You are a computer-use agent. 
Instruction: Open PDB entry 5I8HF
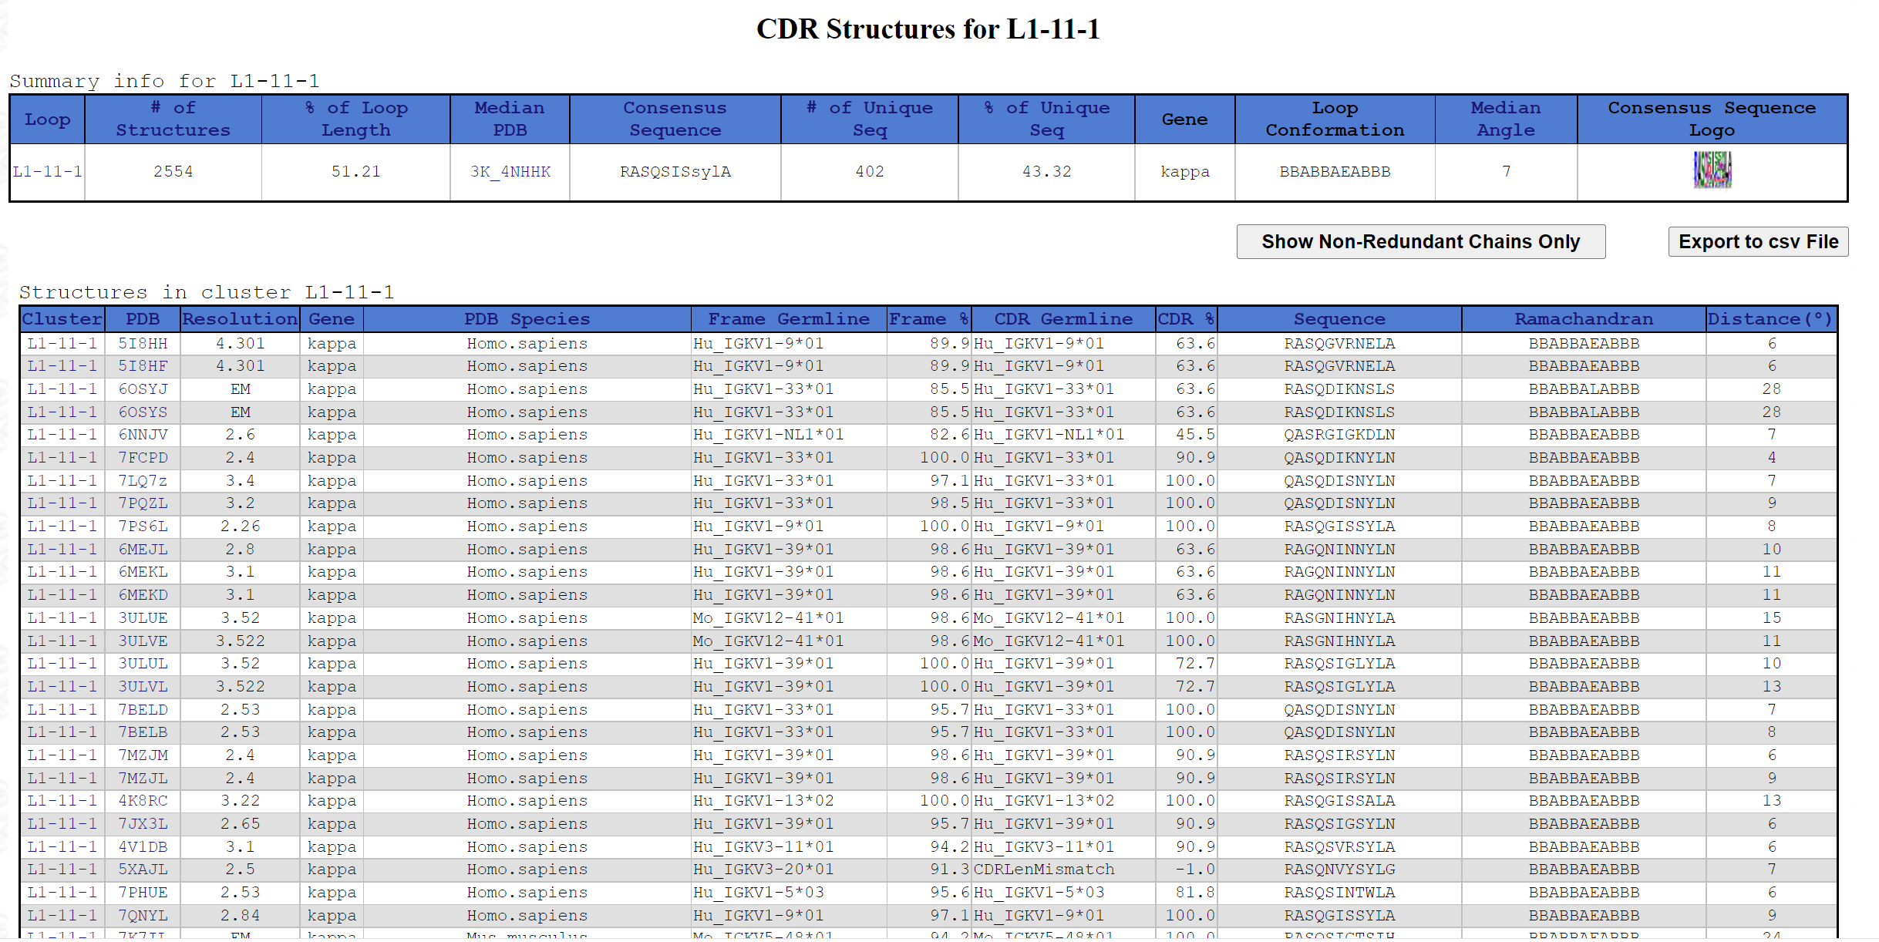click(x=143, y=366)
